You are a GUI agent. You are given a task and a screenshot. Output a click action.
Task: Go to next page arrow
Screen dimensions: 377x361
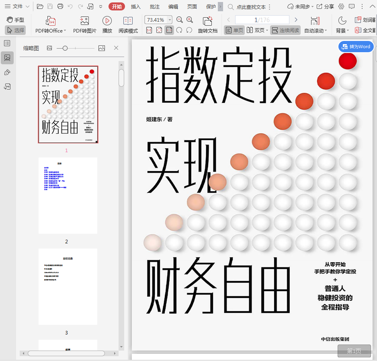[x=296, y=20]
